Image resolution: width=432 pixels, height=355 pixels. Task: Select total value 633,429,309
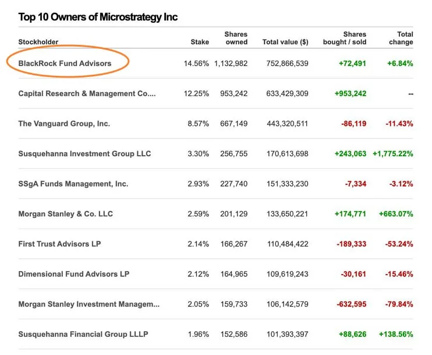pyautogui.click(x=288, y=93)
